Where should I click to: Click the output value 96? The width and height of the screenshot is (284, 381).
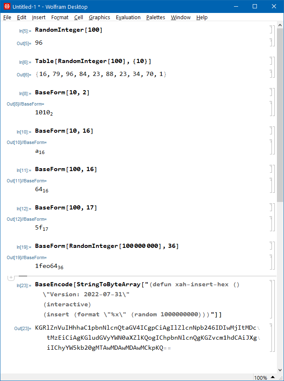(39, 43)
